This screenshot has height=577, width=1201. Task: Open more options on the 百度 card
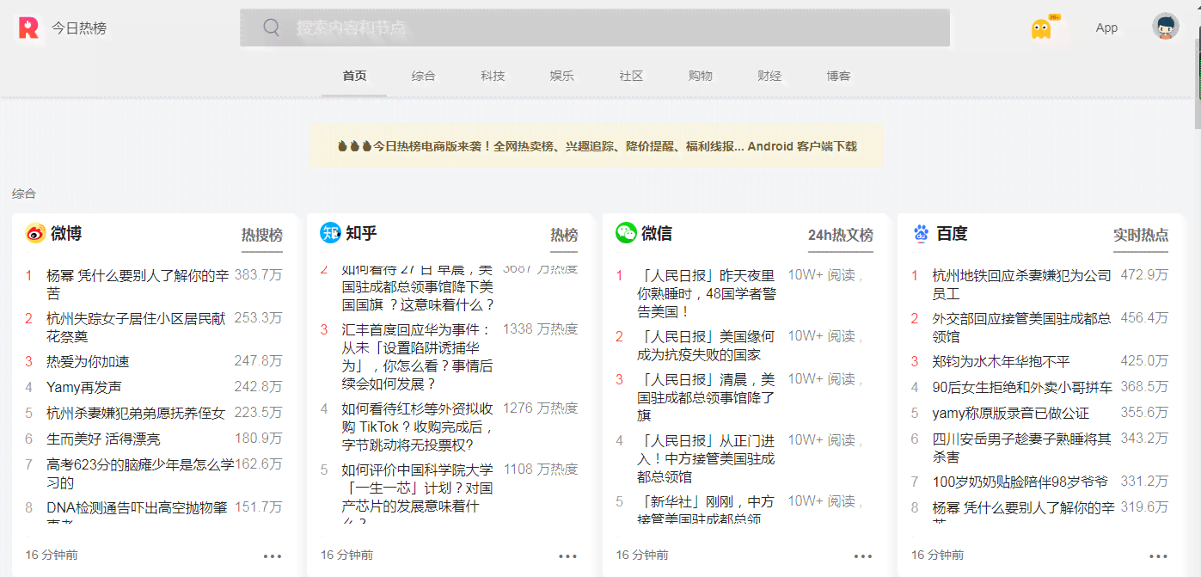[x=1158, y=556]
